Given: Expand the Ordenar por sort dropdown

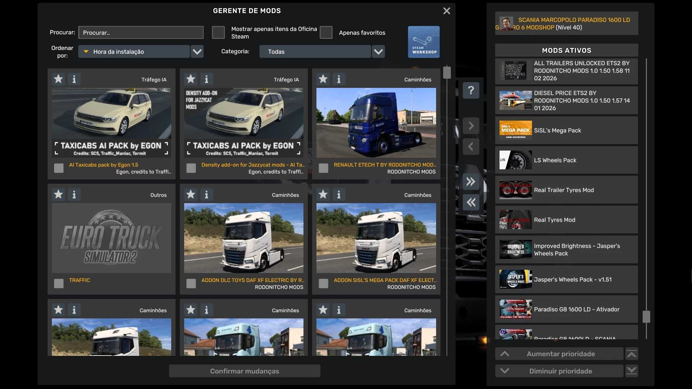Looking at the screenshot, I should (197, 52).
